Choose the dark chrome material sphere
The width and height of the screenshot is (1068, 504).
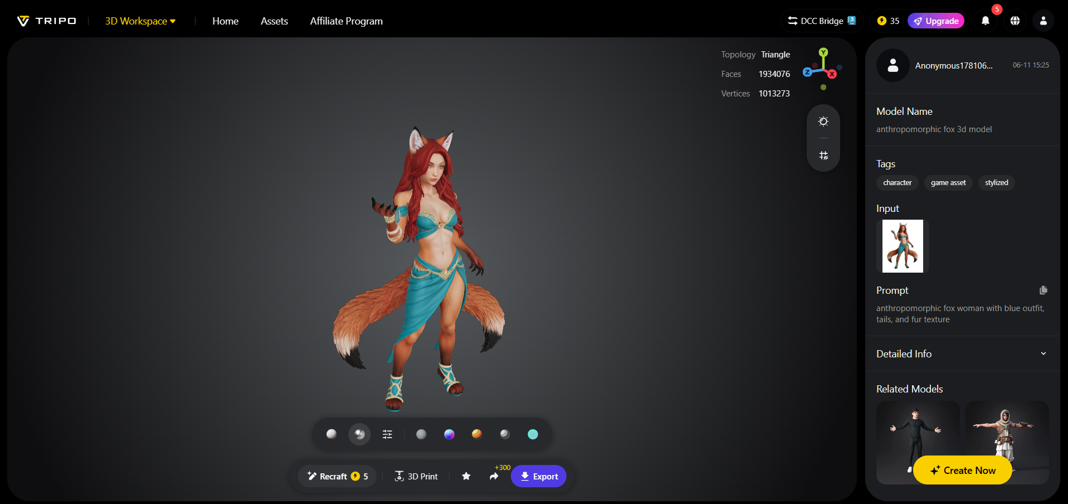point(505,434)
